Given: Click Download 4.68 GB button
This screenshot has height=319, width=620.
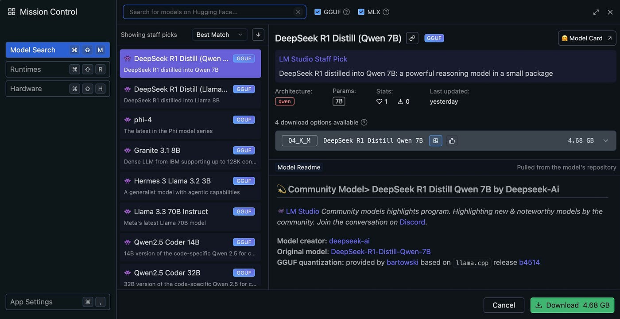Looking at the screenshot, I should pos(572,305).
